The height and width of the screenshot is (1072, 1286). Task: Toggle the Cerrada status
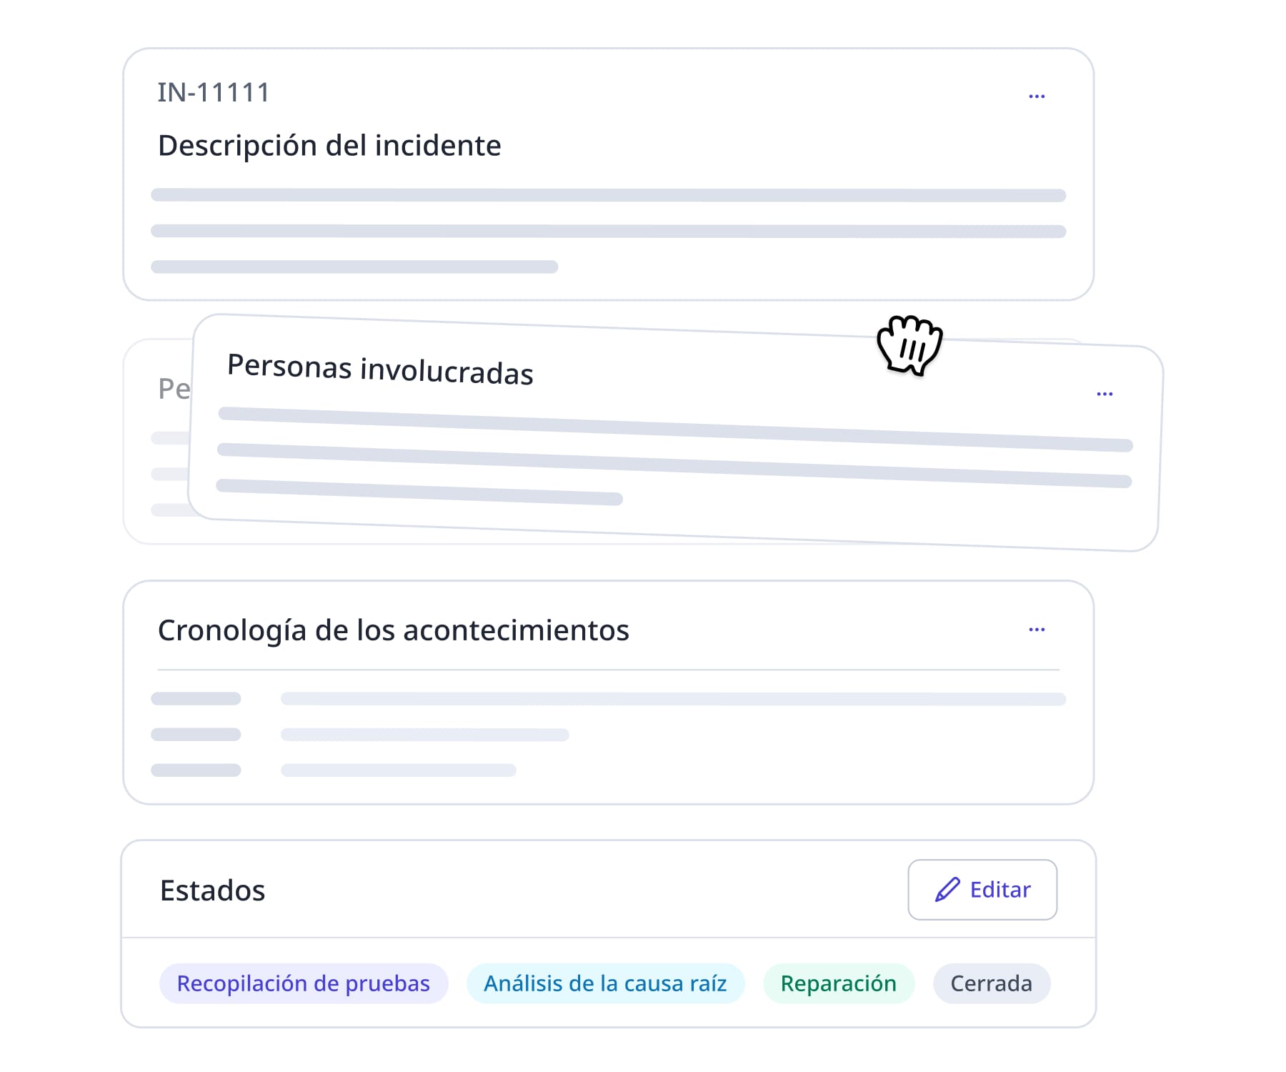tap(991, 983)
